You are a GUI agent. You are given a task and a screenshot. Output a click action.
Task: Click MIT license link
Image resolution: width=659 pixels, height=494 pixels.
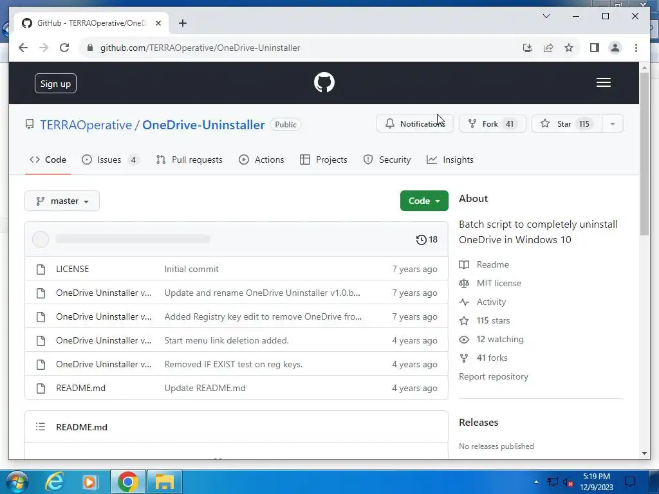point(499,283)
